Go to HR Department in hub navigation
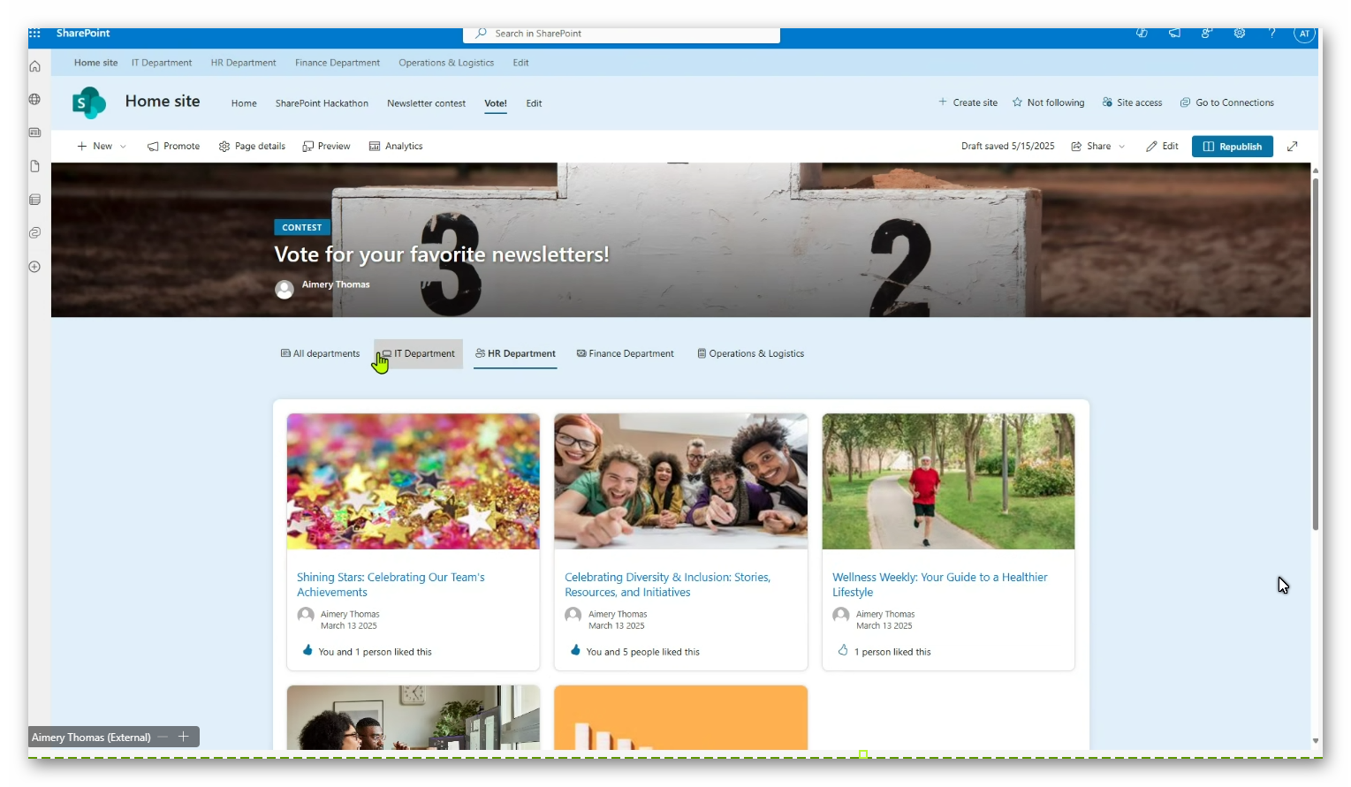 click(x=243, y=63)
